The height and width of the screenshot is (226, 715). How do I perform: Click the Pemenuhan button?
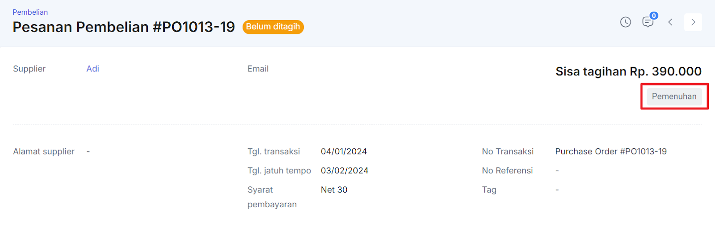tap(674, 96)
